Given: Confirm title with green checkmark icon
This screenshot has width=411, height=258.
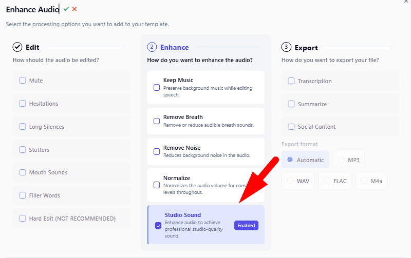Looking at the screenshot, I should click(x=66, y=9).
